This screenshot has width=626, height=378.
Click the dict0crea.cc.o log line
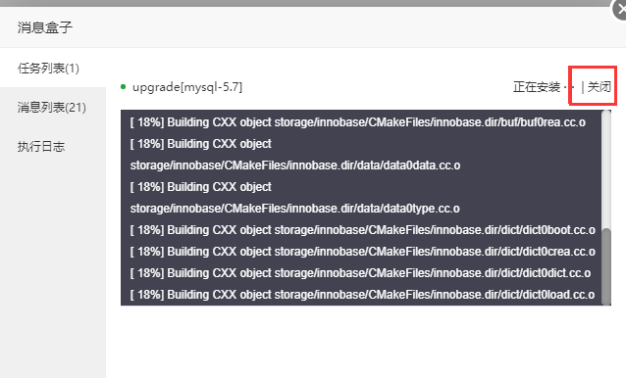[x=362, y=252]
